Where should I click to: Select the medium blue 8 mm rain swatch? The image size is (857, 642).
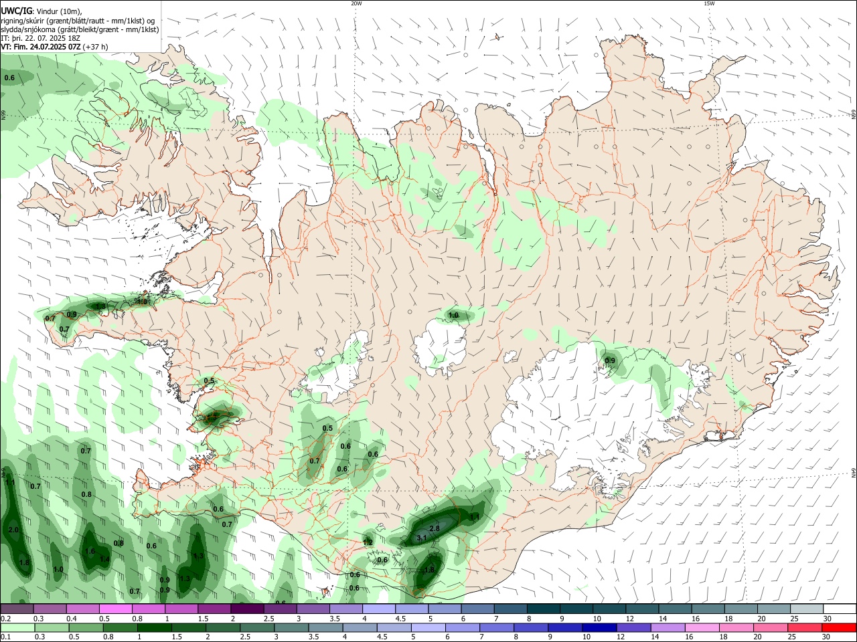click(x=531, y=627)
